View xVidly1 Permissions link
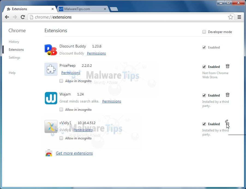 pyautogui.click(x=83, y=130)
